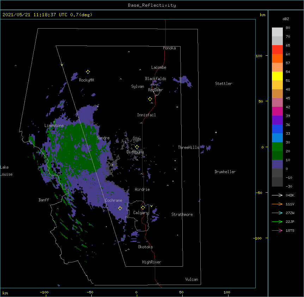Click the Didsbury label
304x297 pixels.
(135, 152)
